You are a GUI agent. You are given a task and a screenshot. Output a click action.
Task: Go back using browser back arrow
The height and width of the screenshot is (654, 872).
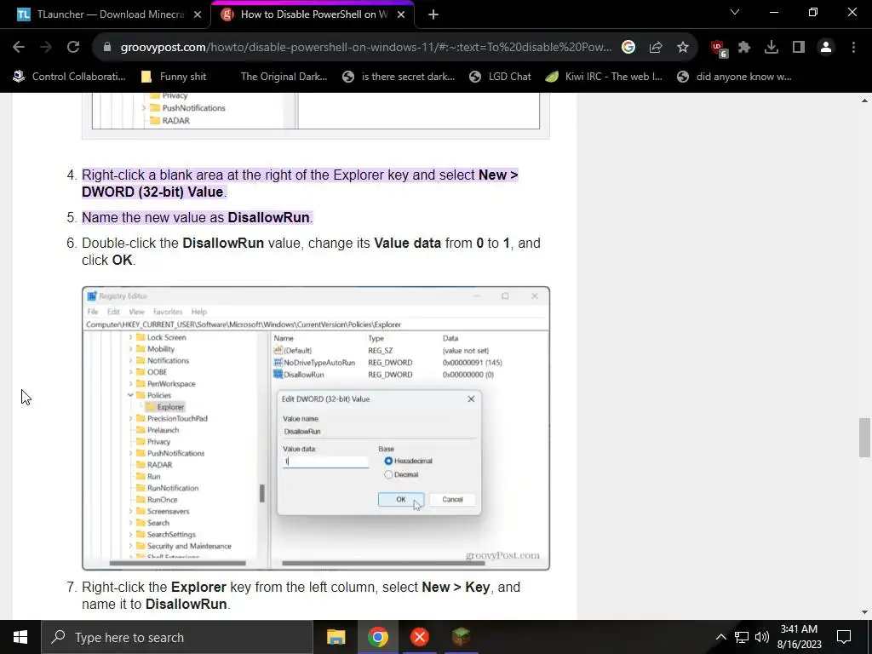19,48
